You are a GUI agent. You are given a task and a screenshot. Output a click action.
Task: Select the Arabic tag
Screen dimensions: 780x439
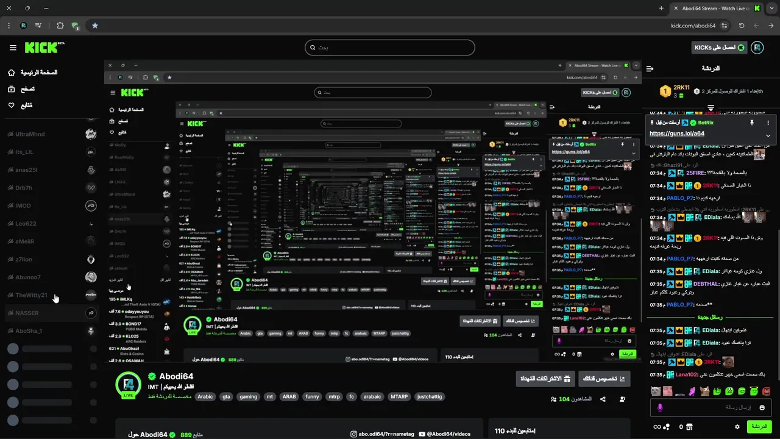[205, 396]
